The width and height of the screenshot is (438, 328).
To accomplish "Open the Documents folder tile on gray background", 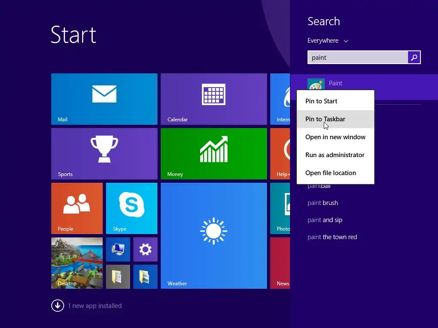I will [118, 277].
